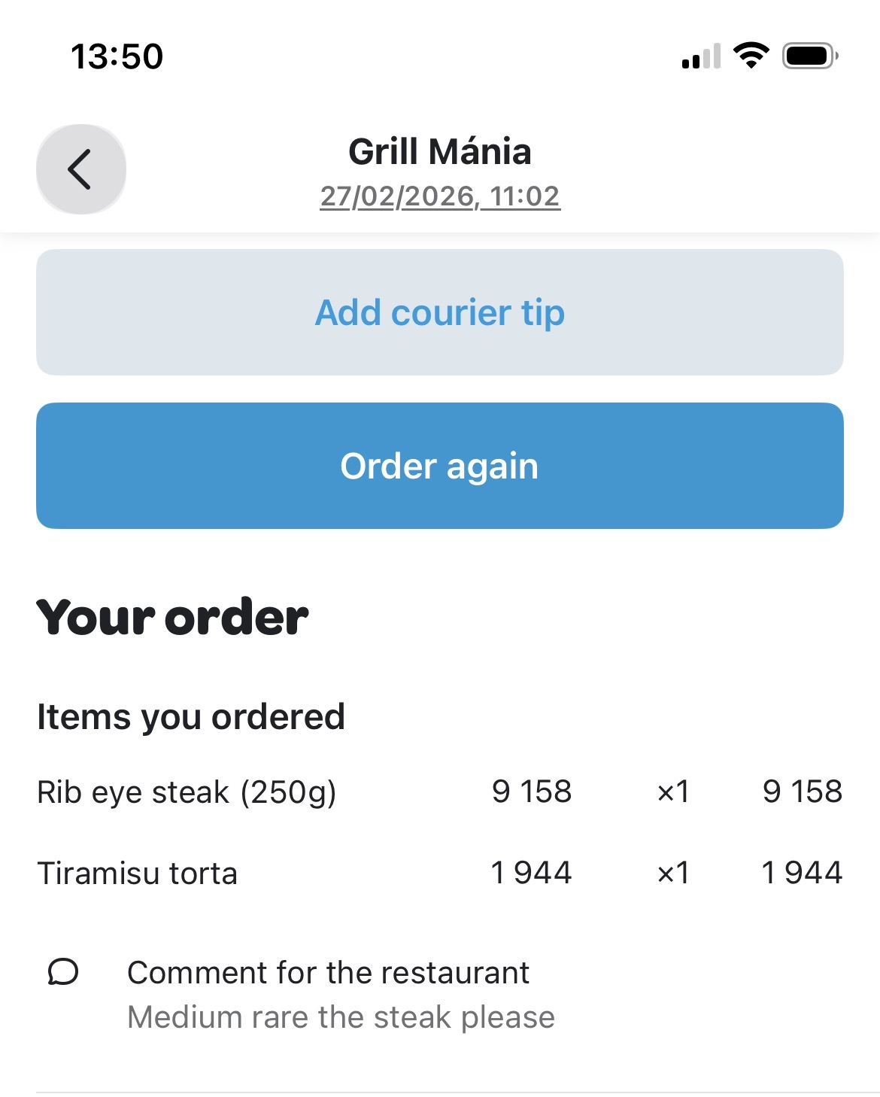This screenshot has height=1097, width=880.
Task: Tap the battery indicator icon
Action: (809, 56)
